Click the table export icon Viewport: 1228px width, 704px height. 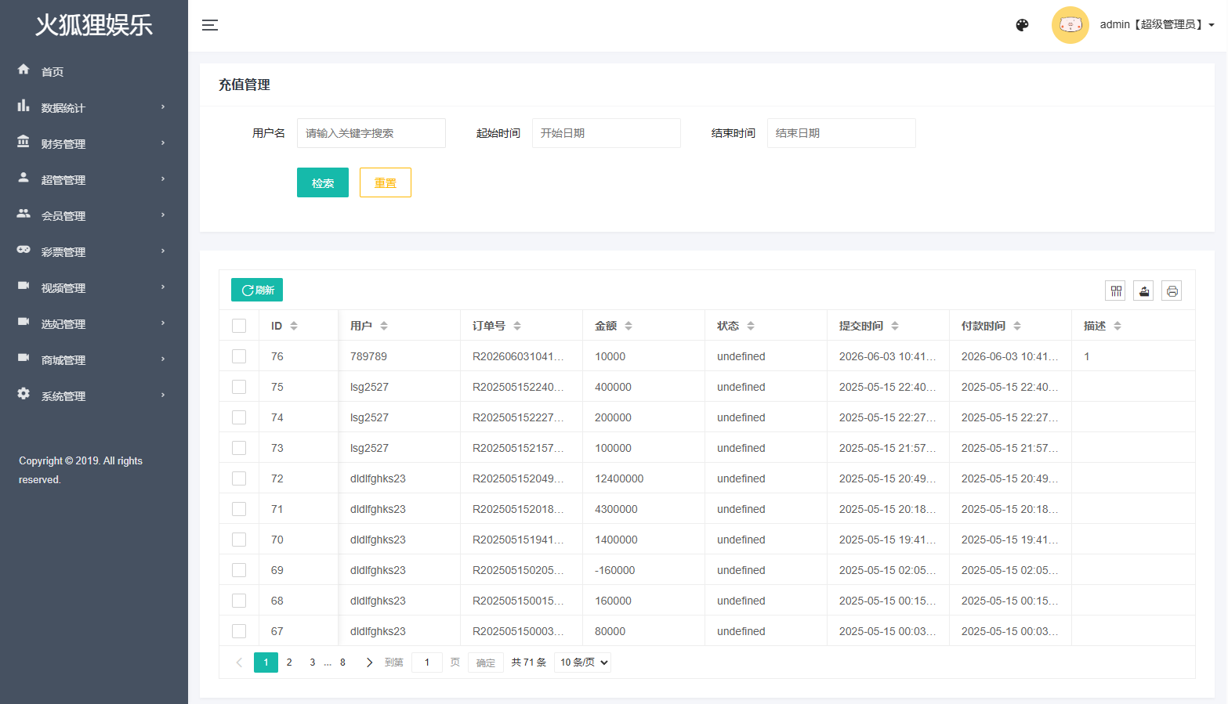(1144, 291)
